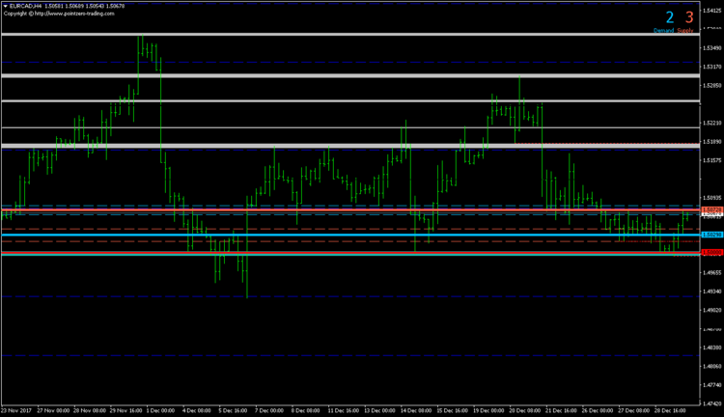Click the 1.51575 price axis label
The width and height of the screenshot is (724, 417).
(713, 160)
